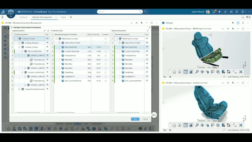Tick select-all checkbox in Manufacturing Items Predicted header
The width and height of the screenshot is (252, 142).
52,34
